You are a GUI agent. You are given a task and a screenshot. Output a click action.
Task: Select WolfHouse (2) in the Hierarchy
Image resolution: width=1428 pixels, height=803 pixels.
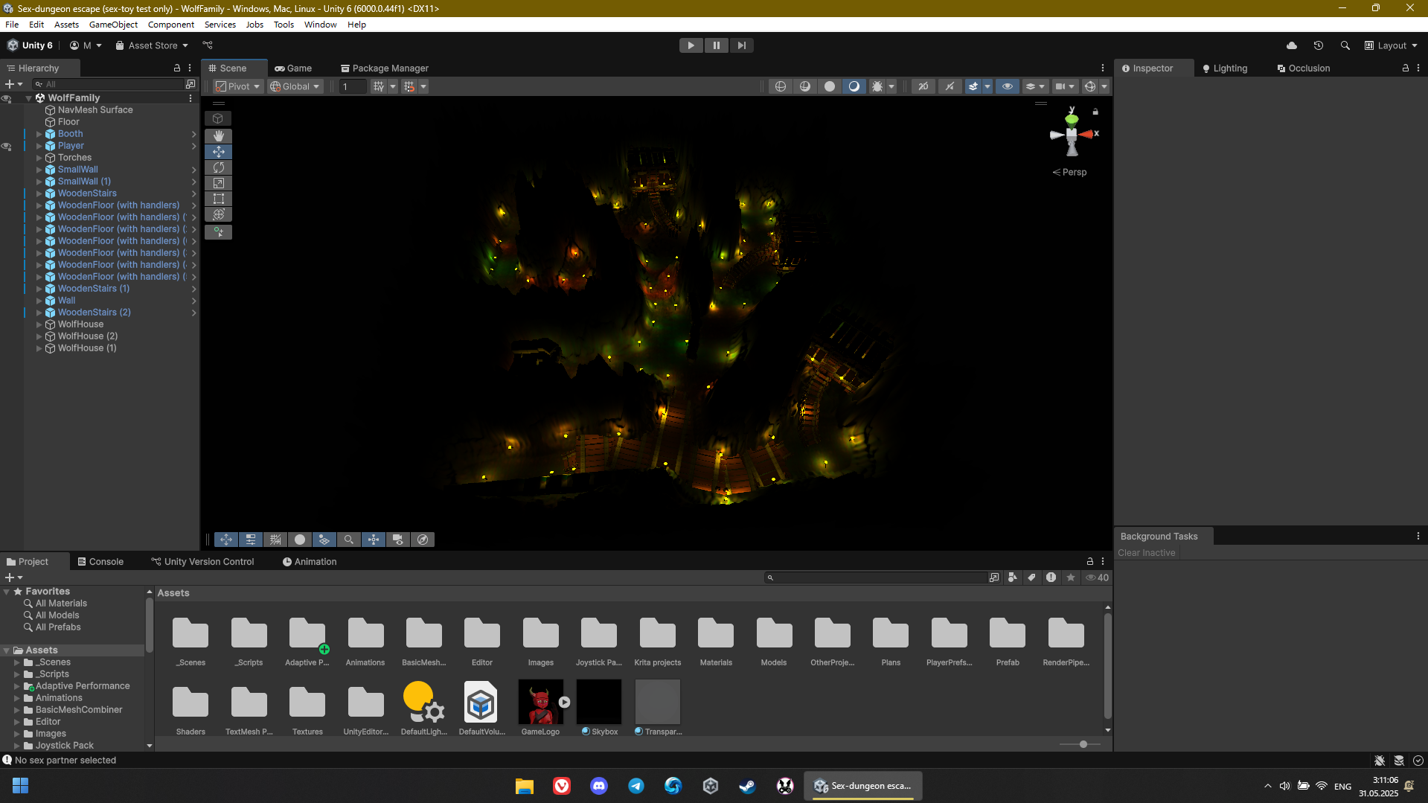pyautogui.click(x=88, y=336)
